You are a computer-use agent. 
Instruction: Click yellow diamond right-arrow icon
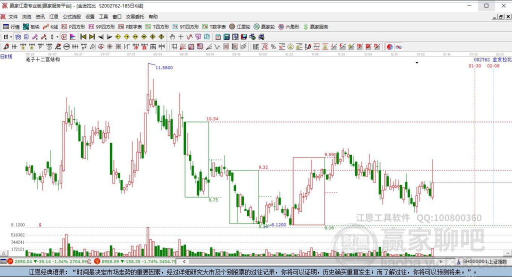tap(126, 37)
